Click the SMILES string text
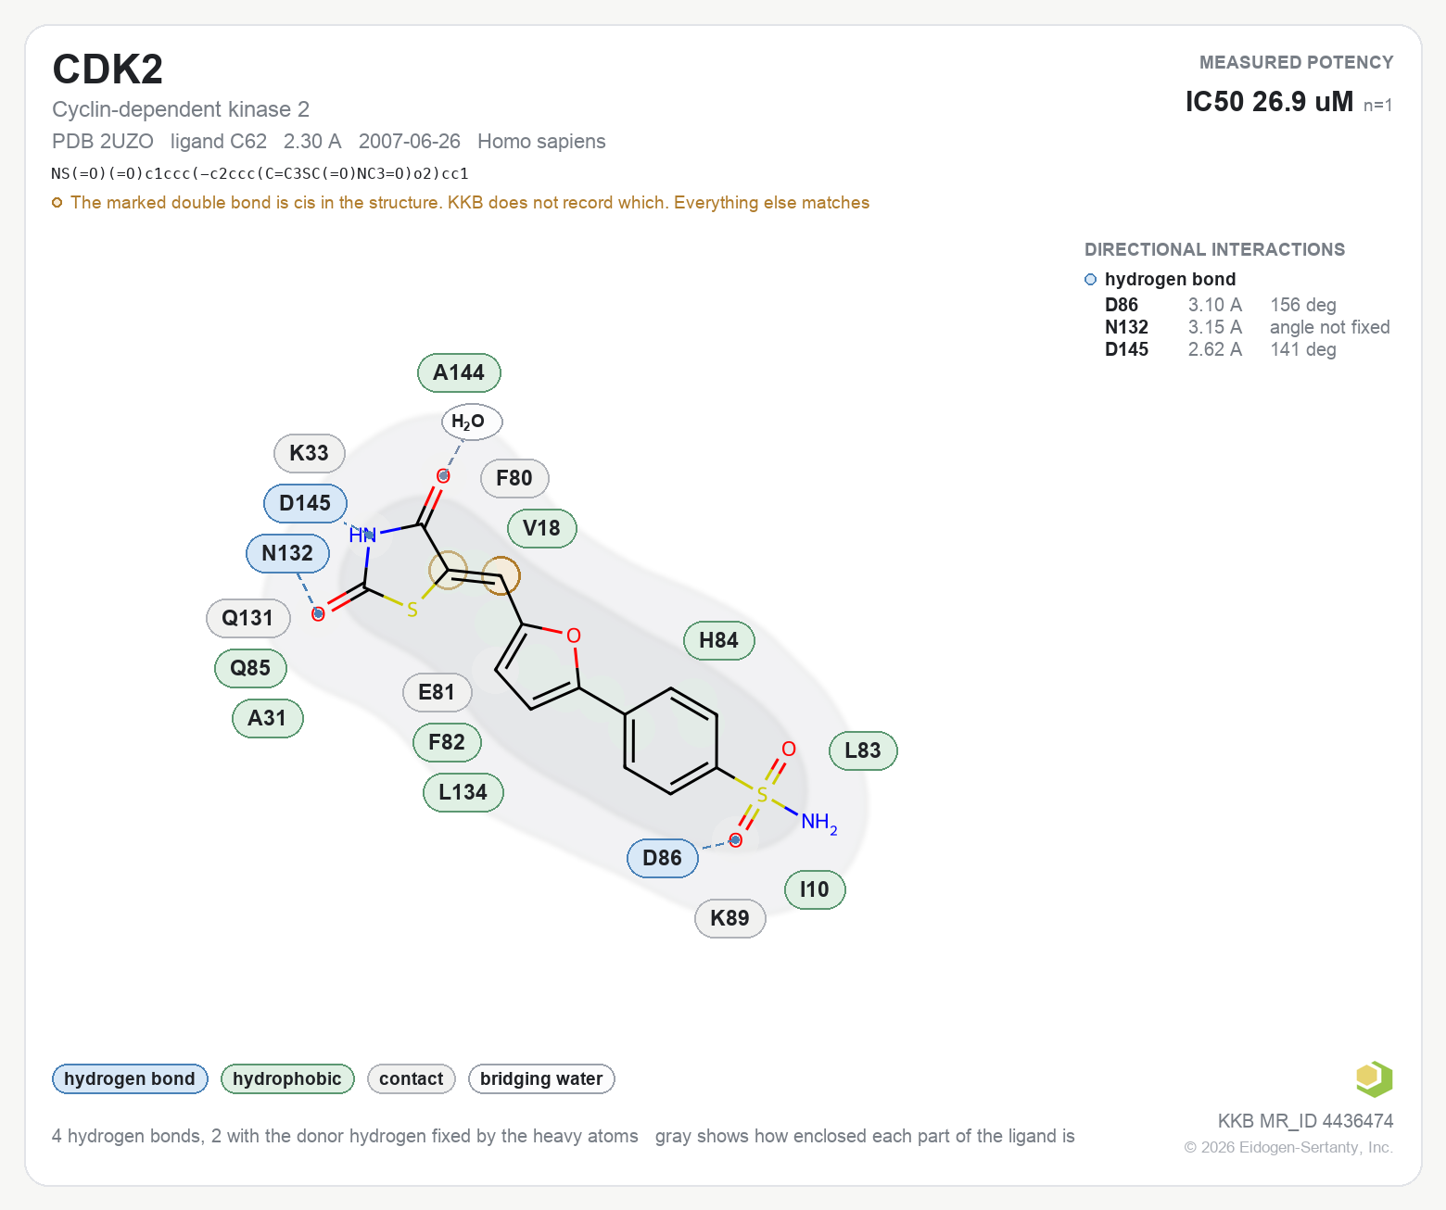Screen dimensions: 1446x1210 tap(260, 173)
